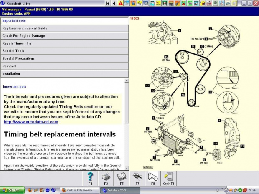Switch to the Autodata CD-3 taskbar button
Image resolution: width=259 pixels, height=194 pixels.
click(120, 190)
